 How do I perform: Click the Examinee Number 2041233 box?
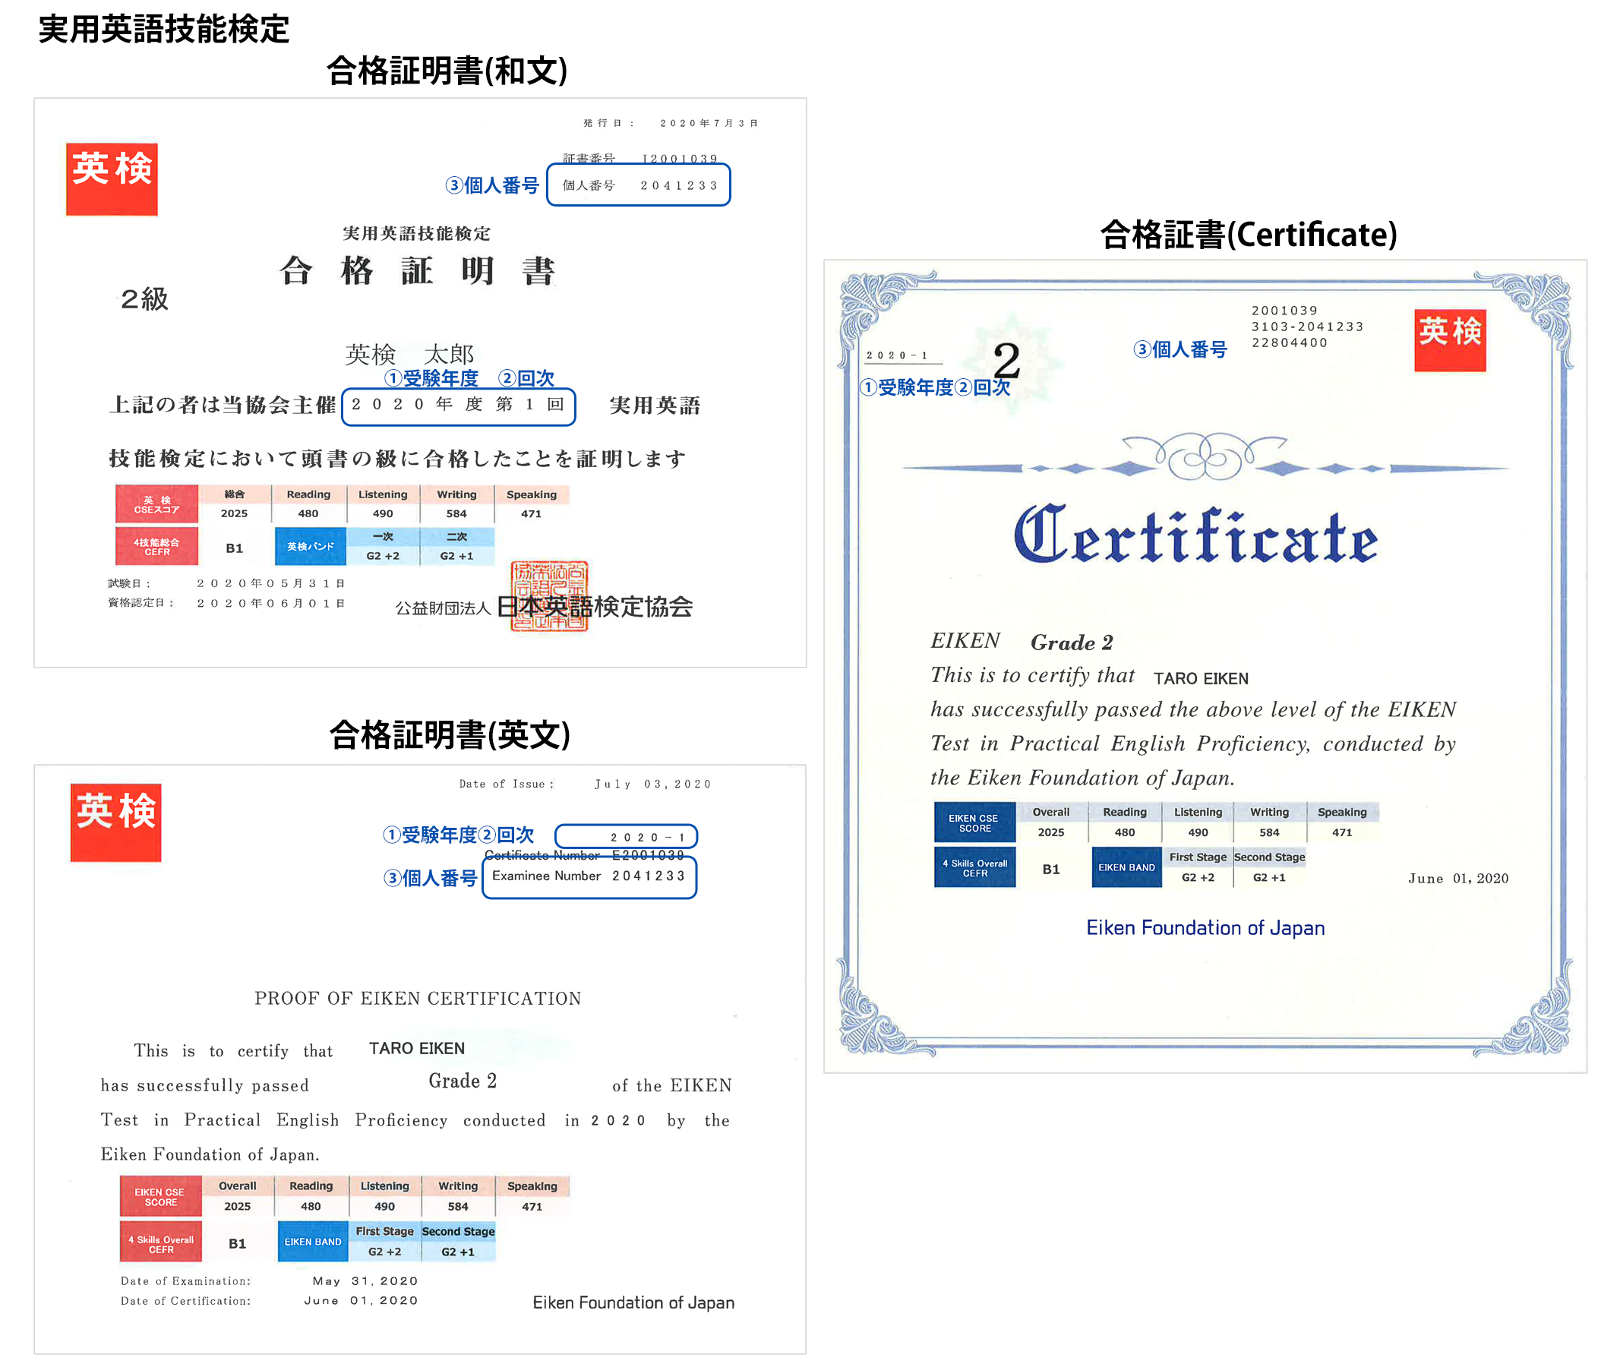[x=589, y=876]
